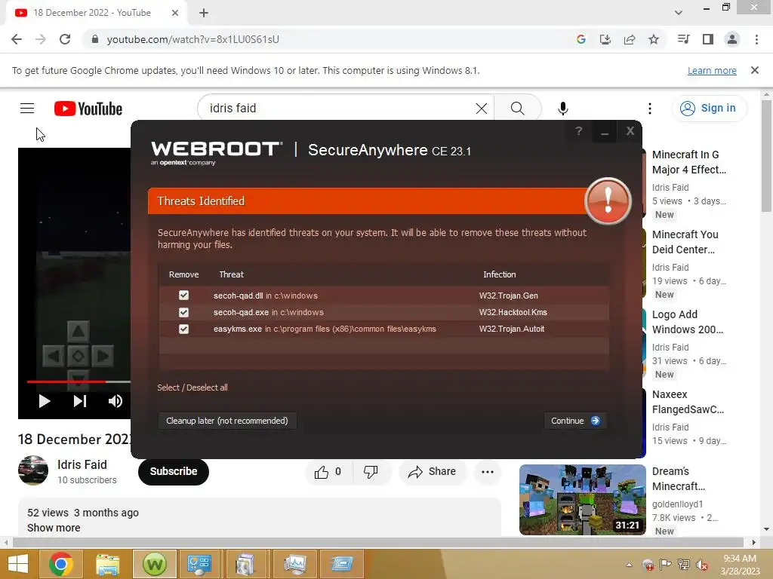Mute the video volume icon
Viewport: 773px width, 579px height.
coord(115,401)
